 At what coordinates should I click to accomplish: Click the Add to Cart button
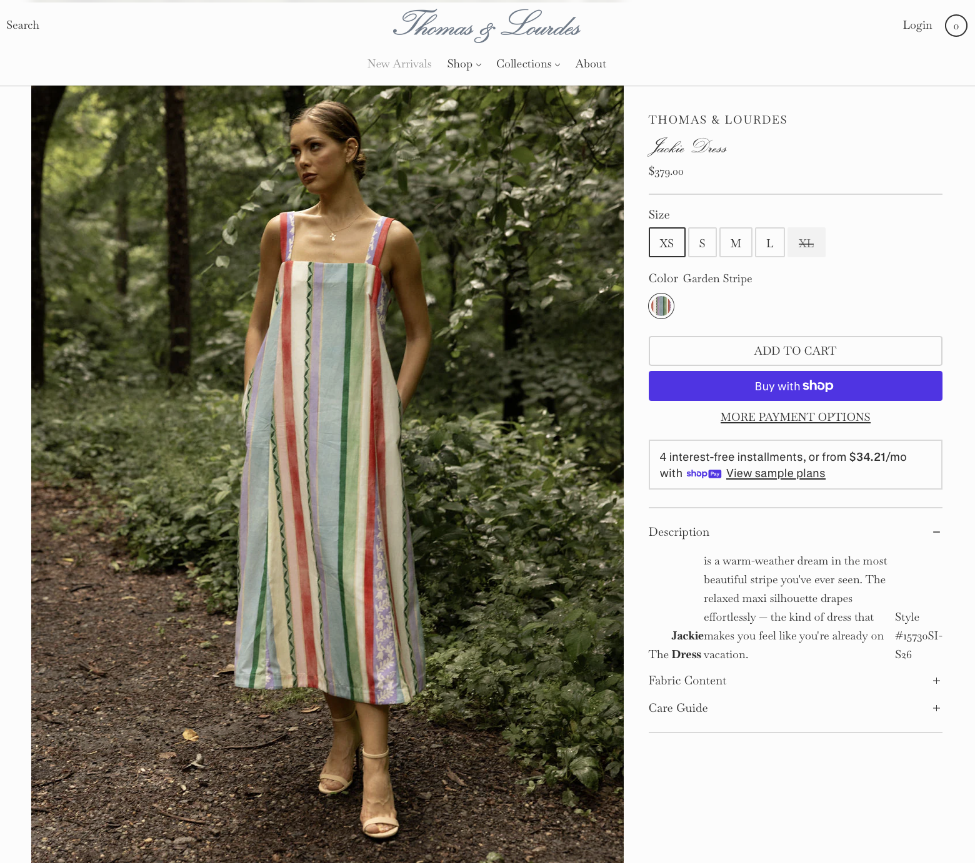pyautogui.click(x=795, y=351)
